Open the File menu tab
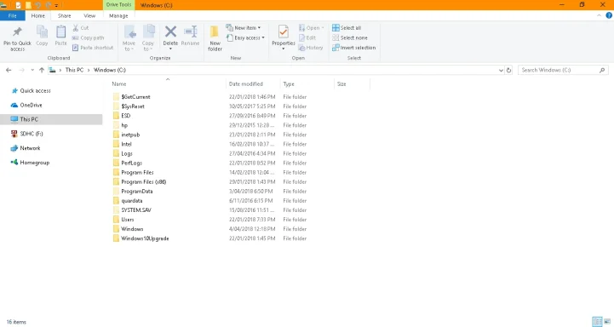614x327 pixels. point(13,15)
